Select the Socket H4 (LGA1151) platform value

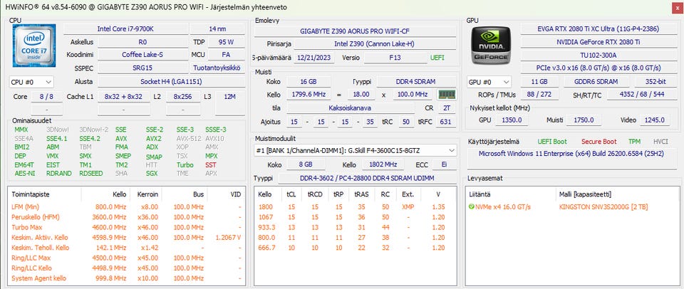(x=171, y=82)
